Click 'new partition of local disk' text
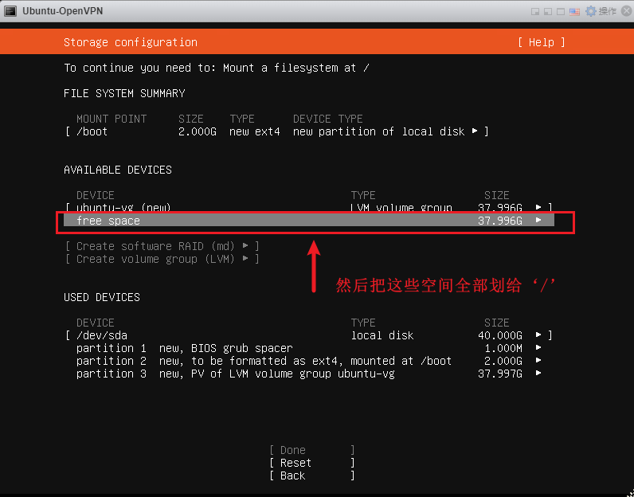Image resolution: width=634 pixels, height=497 pixels. [379, 131]
